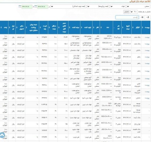Open the start date calendar picker icon

(35, 7)
